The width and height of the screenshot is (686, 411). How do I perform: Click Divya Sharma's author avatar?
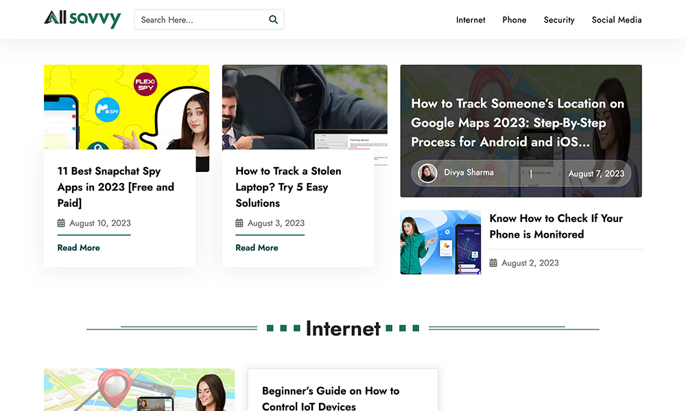tap(427, 173)
